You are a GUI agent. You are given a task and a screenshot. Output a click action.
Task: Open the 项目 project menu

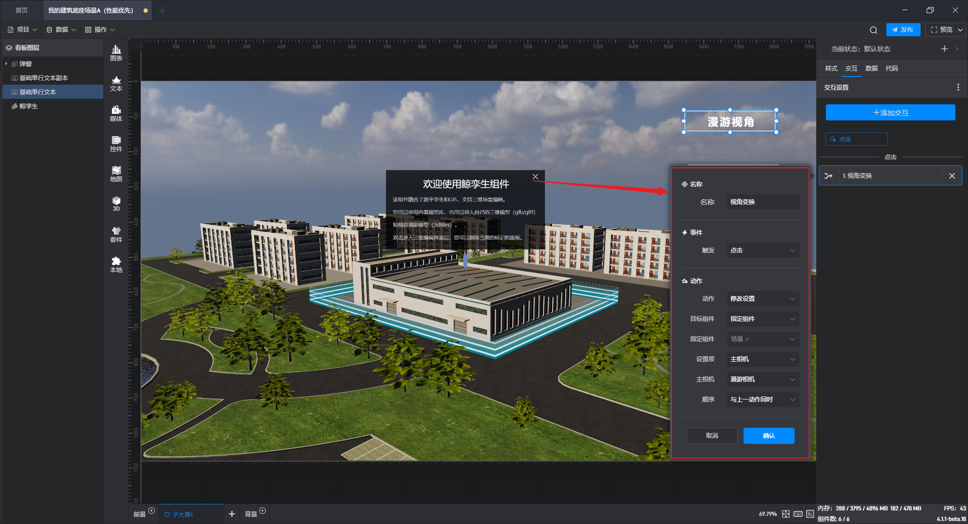22,30
